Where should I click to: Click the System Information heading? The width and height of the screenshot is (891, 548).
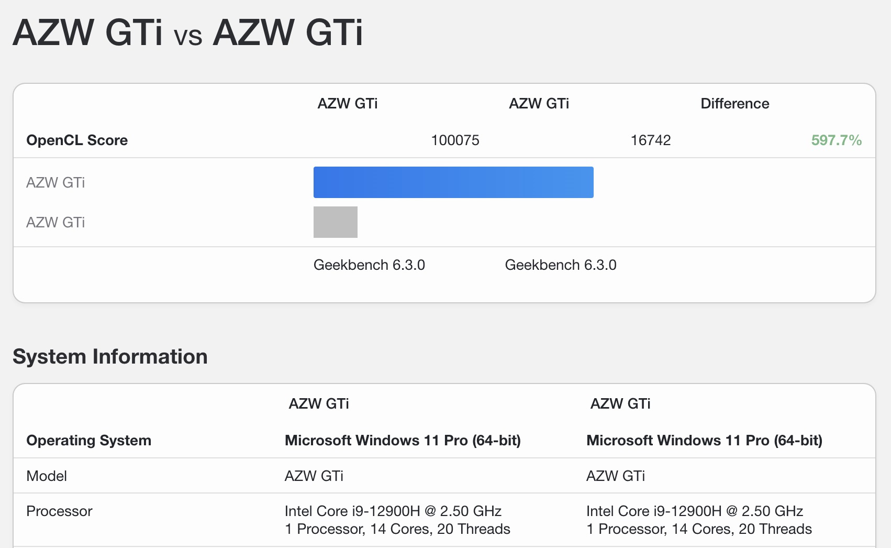110,357
